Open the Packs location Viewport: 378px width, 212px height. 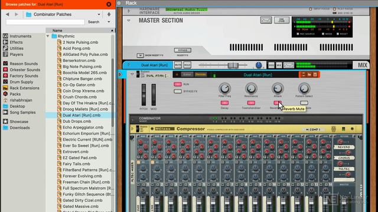[x=12, y=94]
